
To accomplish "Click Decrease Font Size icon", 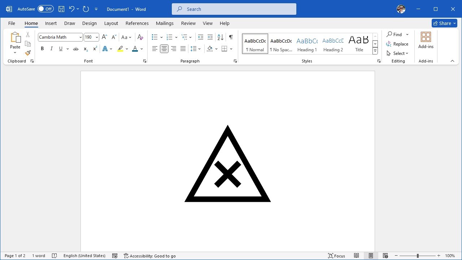I will (x=114, y=37).
